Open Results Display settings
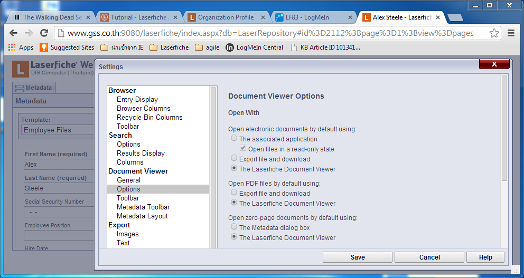The width and height of the screenshot is (524, 278). (x=141, y=153)
